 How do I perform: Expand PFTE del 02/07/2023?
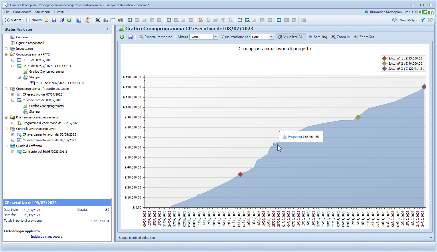click(x=13, y=60)
